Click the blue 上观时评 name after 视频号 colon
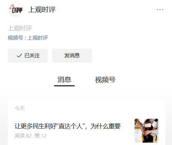The height and width of the screenshot is (145, 172). (x=38, y=38)
